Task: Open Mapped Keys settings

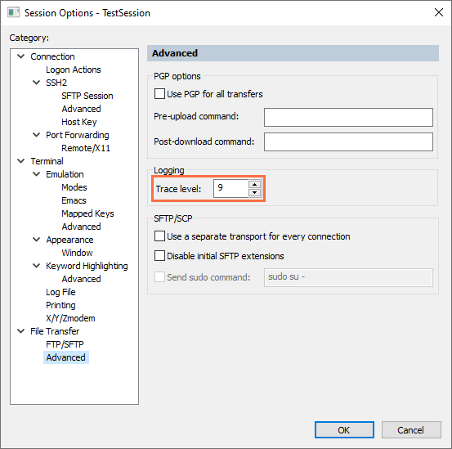Action: click(88, 213)
